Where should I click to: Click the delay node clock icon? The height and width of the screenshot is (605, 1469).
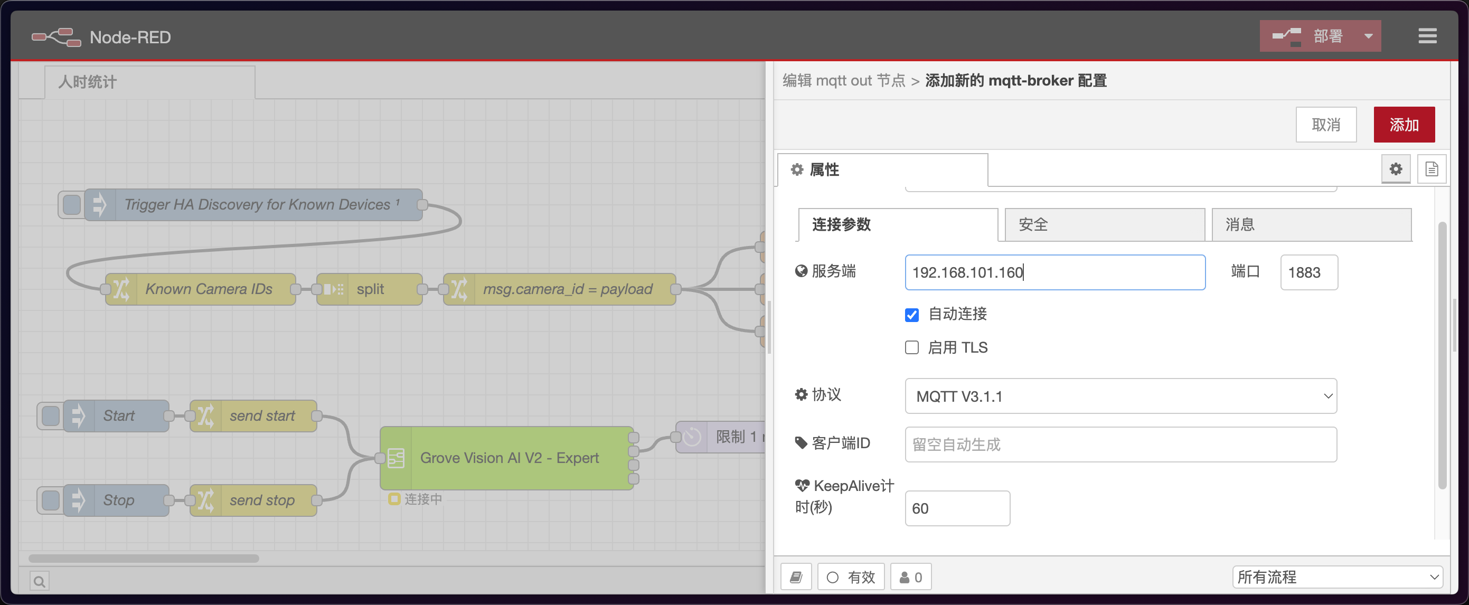tap(692, 437)
